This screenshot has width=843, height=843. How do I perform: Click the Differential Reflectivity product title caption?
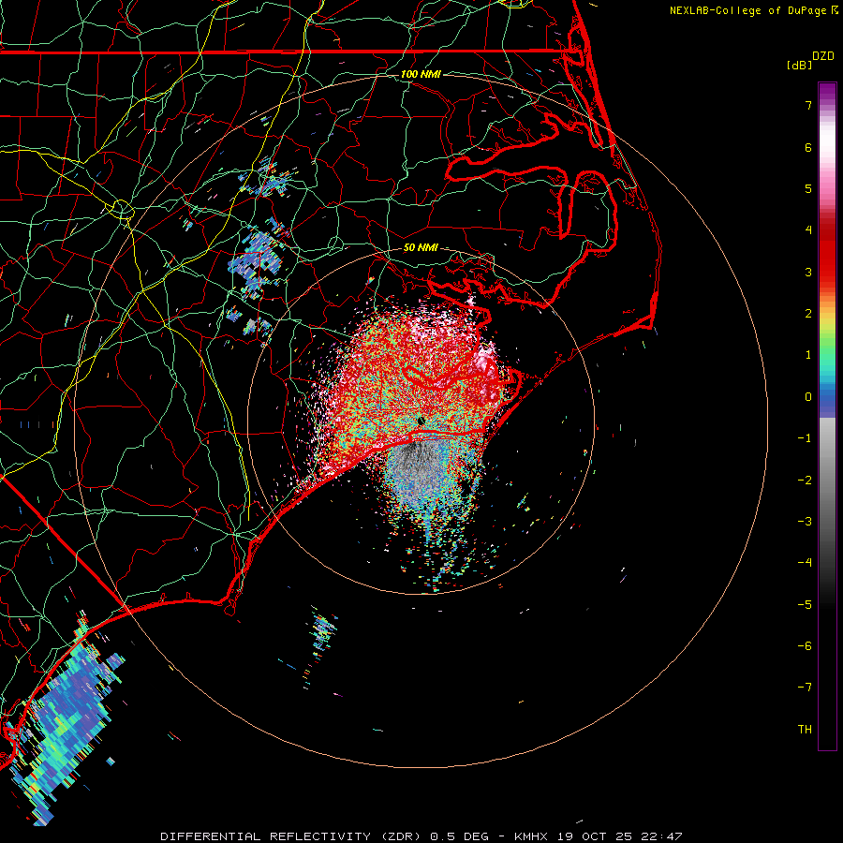click(x=421, y=836)
